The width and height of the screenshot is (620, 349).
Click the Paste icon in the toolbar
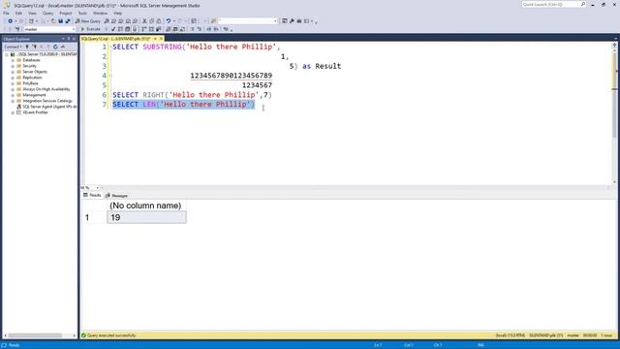coord(159,21)
